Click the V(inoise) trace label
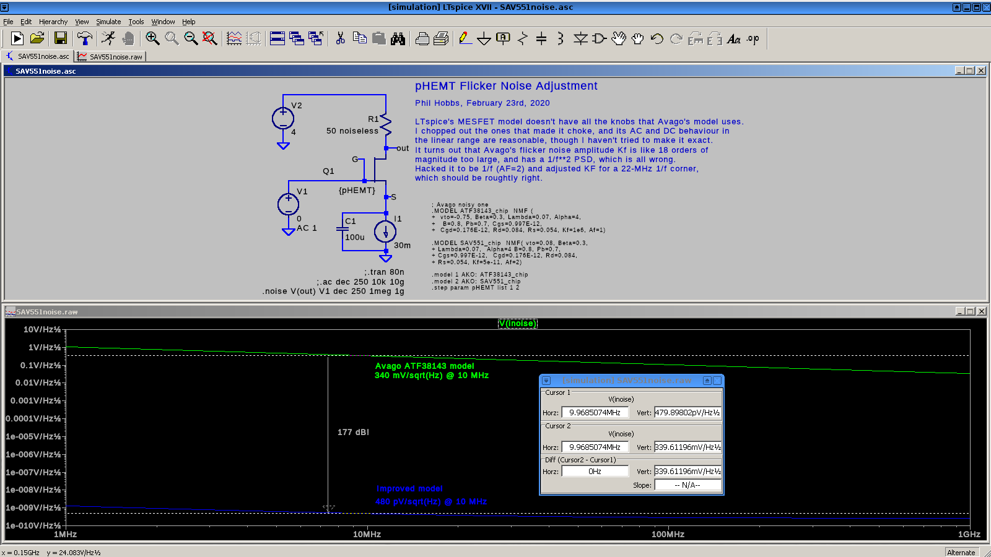The height and width of the screenshot is (557, 991). pyautogui.click(x=518, y=323)
